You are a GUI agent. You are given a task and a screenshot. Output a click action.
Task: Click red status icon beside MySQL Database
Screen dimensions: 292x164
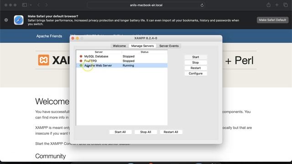pyautogui.click(x=81, y=56)
